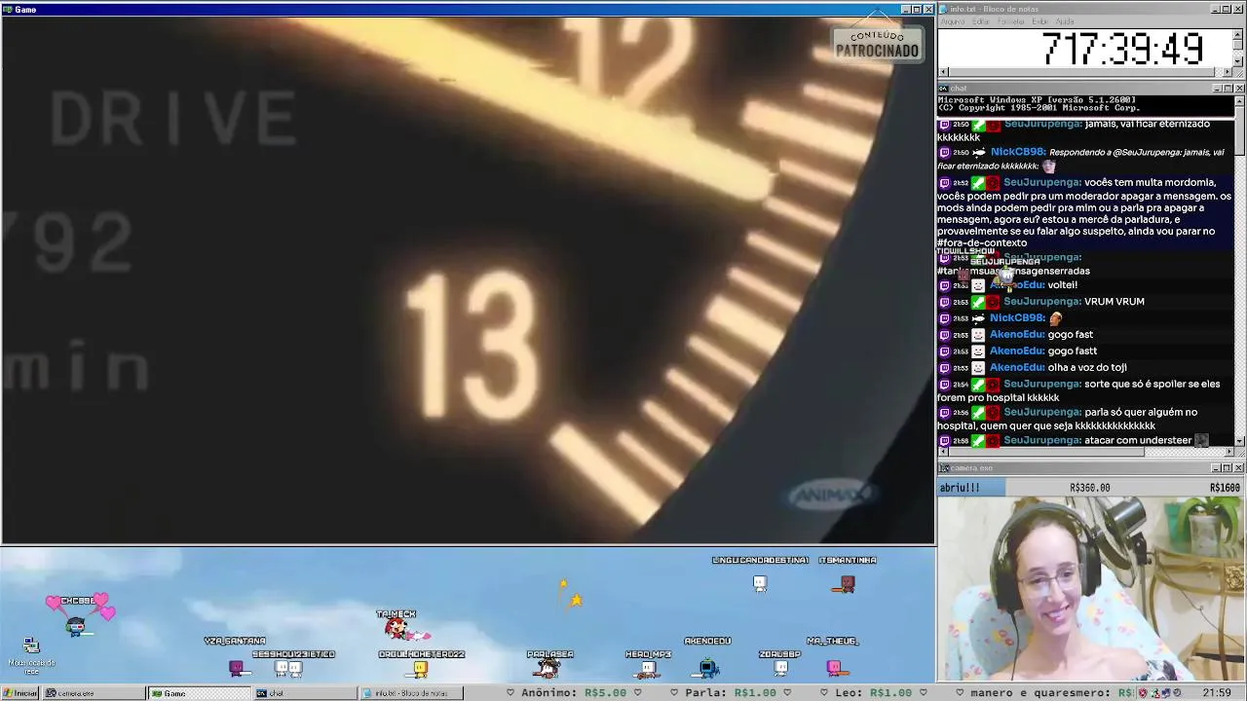The width and height of the screenshot is (1247, 701).
Task: Click the R$360.00 goal amount
Action: (1089, 488)
